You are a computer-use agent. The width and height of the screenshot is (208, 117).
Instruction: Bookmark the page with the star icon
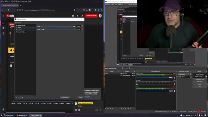(x=74, y=10)
